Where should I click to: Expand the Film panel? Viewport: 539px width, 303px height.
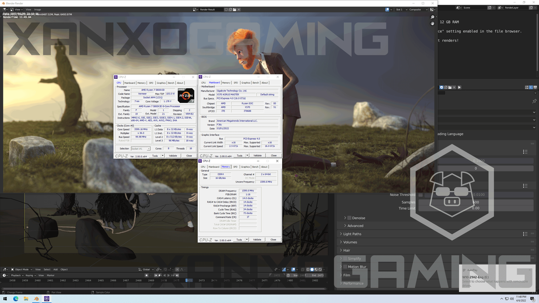pyautogui.click(x=346, y=275)
